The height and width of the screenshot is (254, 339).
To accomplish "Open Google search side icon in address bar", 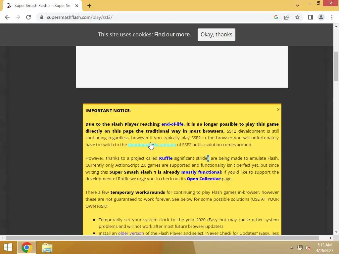I will coord(276,17).
